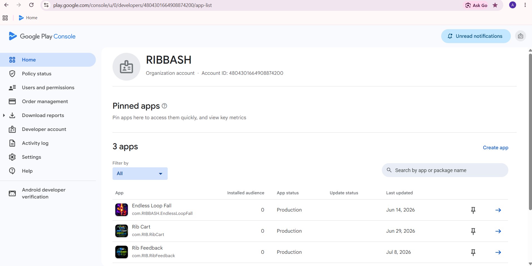Image resolution: width=532 pixels, height=266 pixels.
Task: Click the App status column header
Action: (x=288, y=193)
